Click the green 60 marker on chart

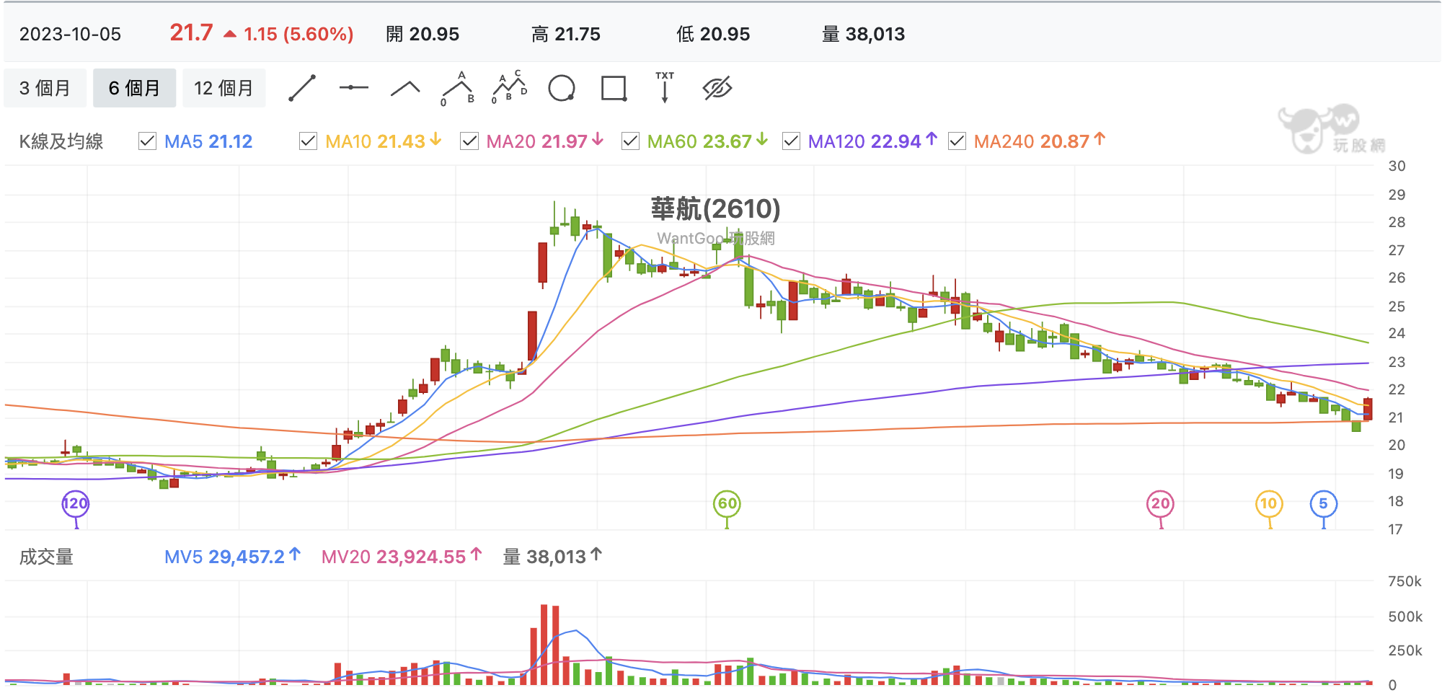coord(727,504)
